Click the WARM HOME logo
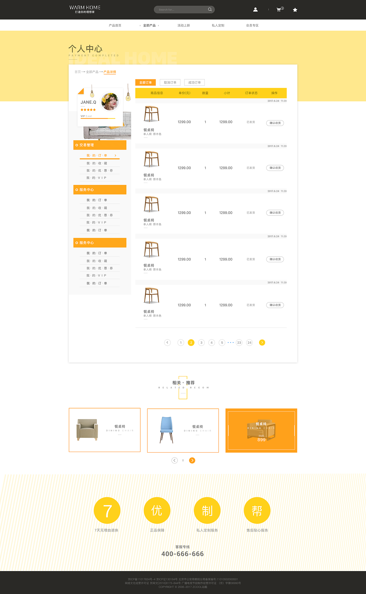This screenshot has height=594, width=366. 85,9
